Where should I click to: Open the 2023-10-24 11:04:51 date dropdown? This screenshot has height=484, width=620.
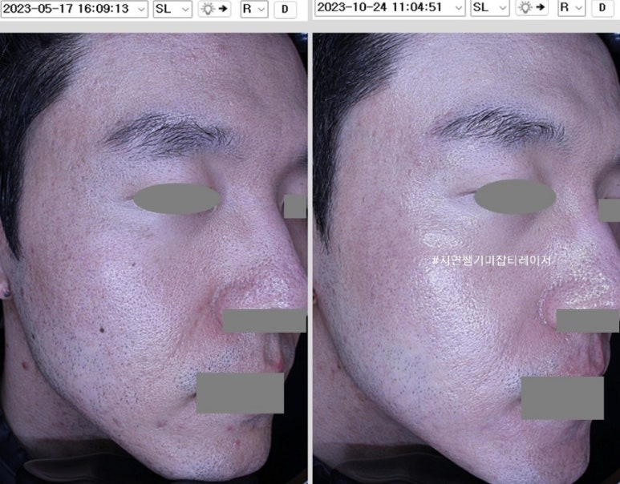pyautogui.click(x=390, y=8)
